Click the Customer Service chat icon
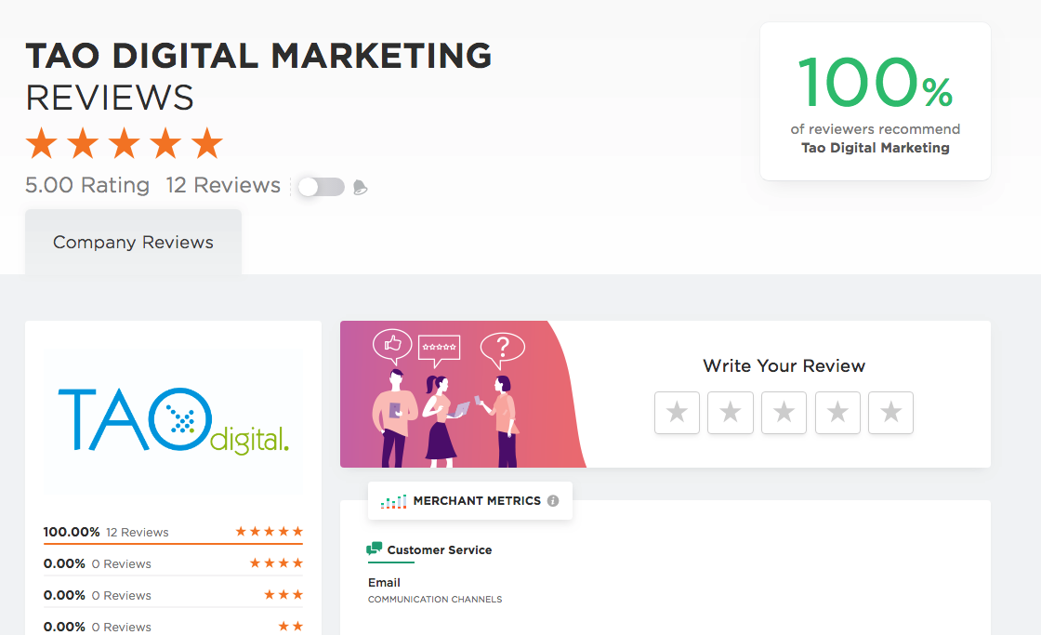This screenshot has width=1041, height=635. 375,549
